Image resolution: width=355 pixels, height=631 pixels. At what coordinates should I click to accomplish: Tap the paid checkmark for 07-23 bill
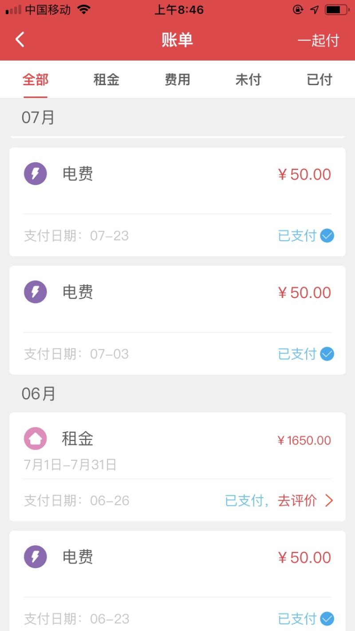327,236
